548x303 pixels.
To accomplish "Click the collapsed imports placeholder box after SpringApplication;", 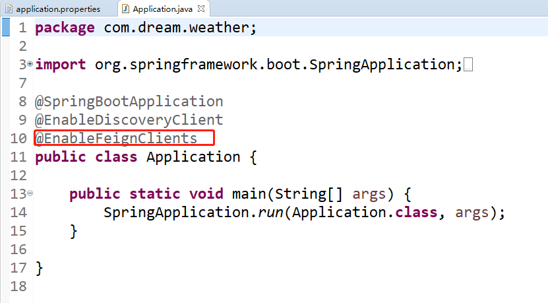I will coord(468,65).
